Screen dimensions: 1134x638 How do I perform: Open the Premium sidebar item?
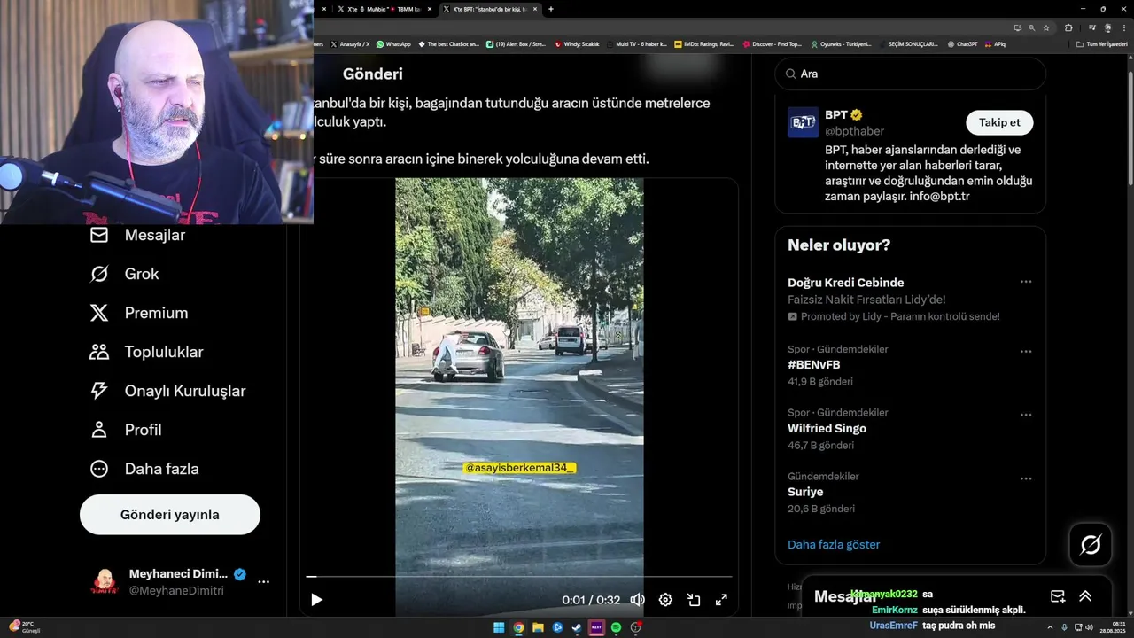[138, 313]
